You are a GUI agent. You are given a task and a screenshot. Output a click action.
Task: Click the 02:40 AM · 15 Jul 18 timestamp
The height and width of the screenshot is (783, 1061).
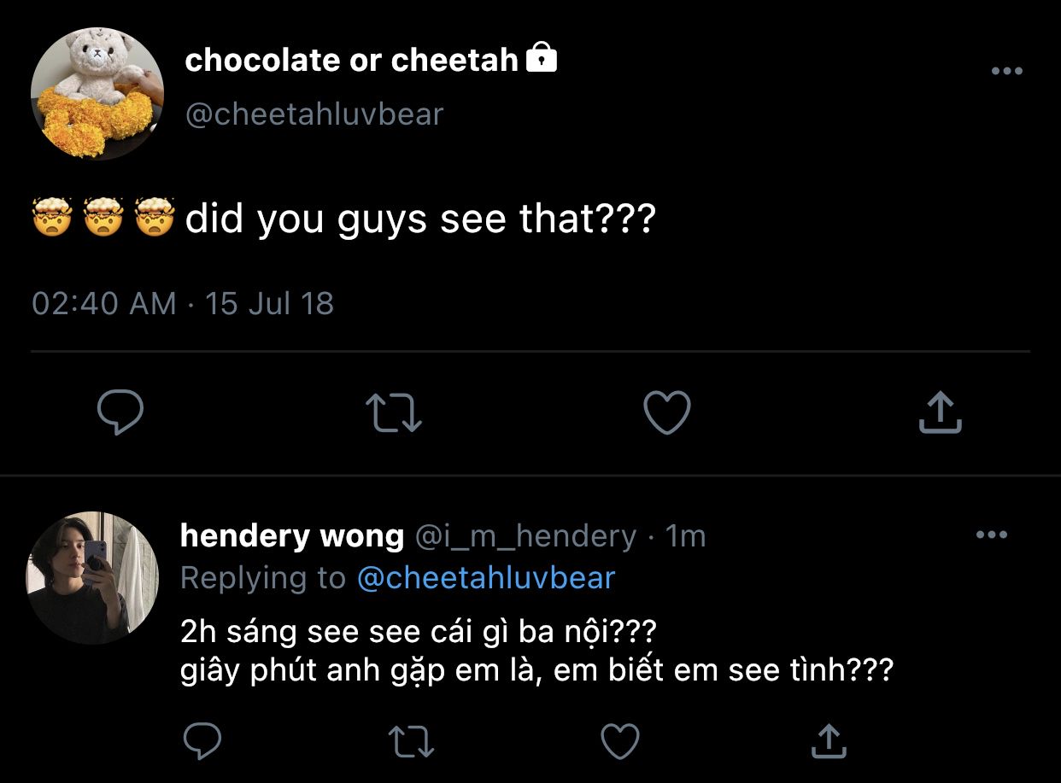(183, 303)
